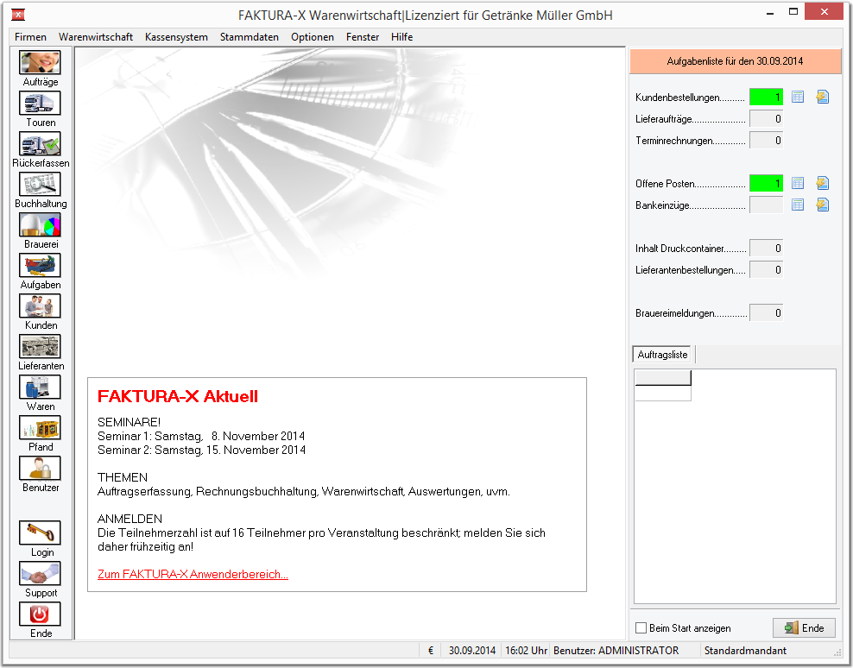Show the Offene Posten list table icon
The height and width of the screenshot is (668, 853).
point(798,183)
